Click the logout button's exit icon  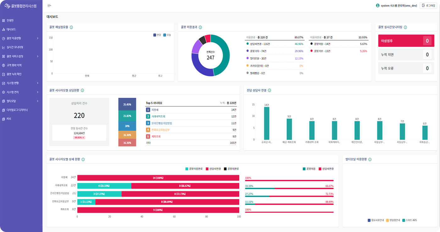coord(423,6)
